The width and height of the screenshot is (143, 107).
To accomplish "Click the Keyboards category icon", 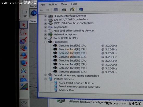I will pyautogui.click(x=50, y=27).
